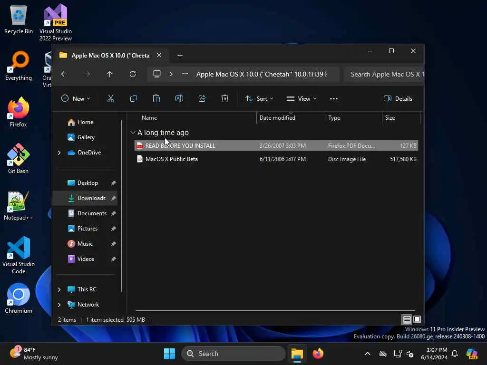The image size is (487, 365).
Task: Show hidden system tray icons
Action: point(368,354)
